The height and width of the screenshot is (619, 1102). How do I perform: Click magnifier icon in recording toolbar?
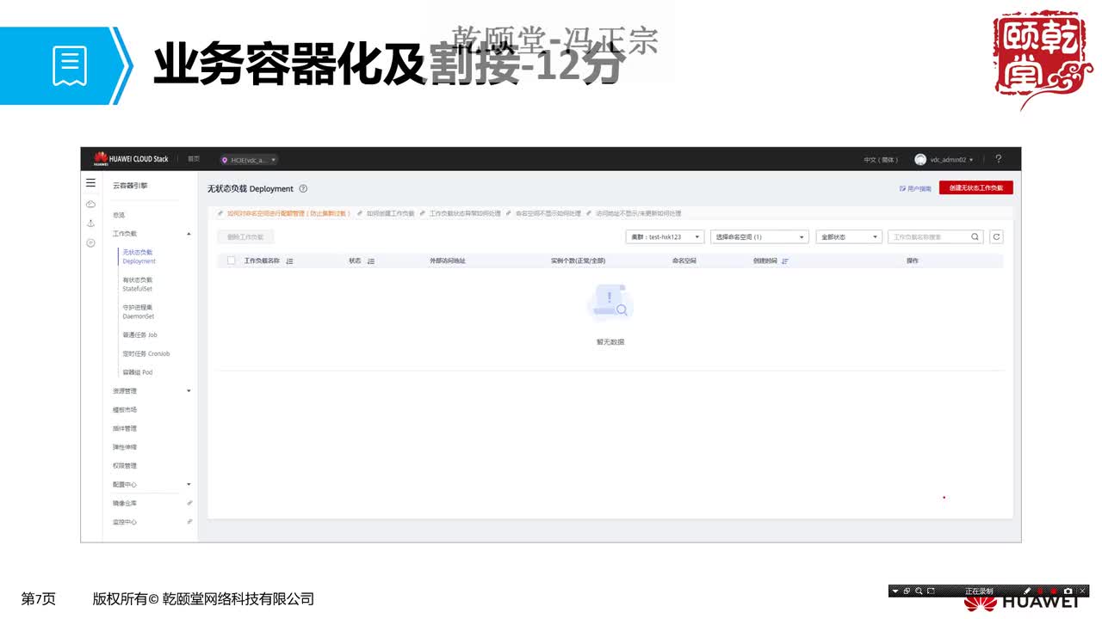click(919, 591)
